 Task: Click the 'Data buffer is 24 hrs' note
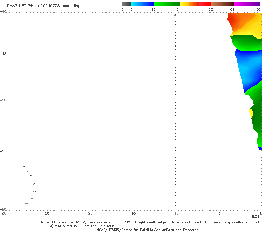coord(82,226)
